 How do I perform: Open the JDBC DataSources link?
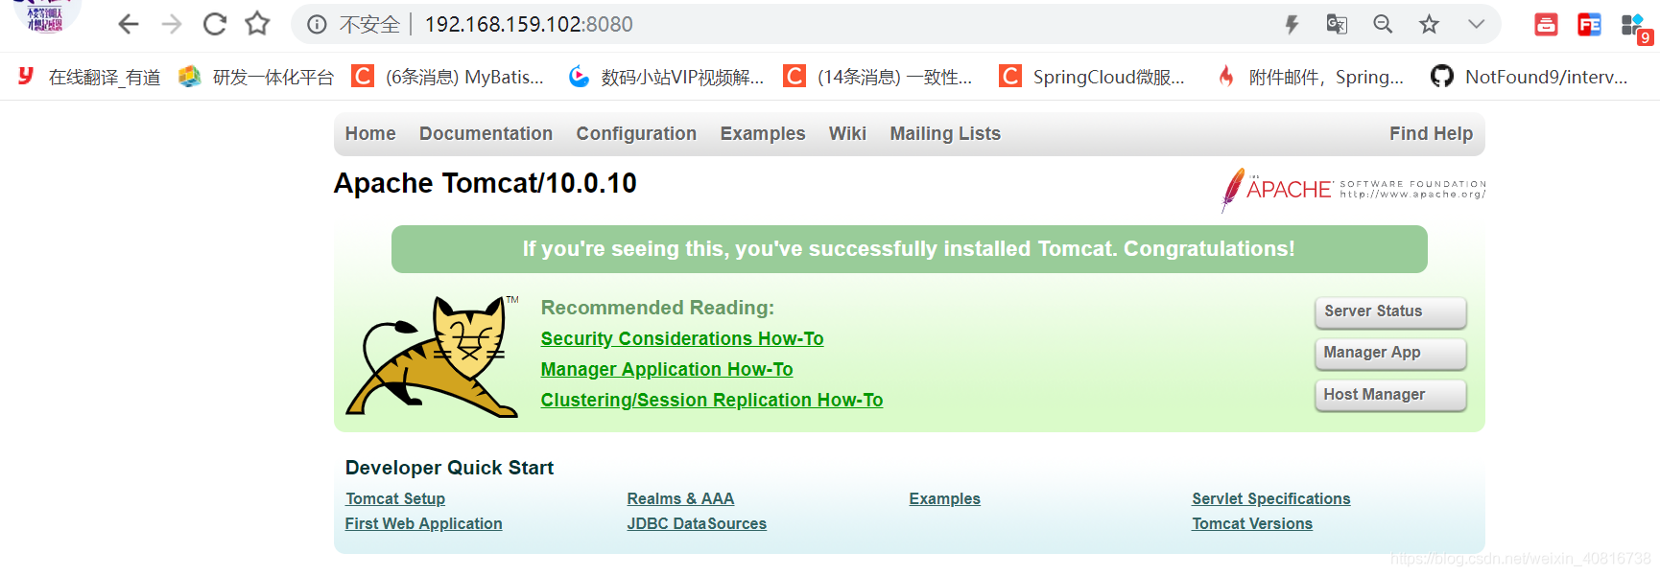[x=697, y=523]
